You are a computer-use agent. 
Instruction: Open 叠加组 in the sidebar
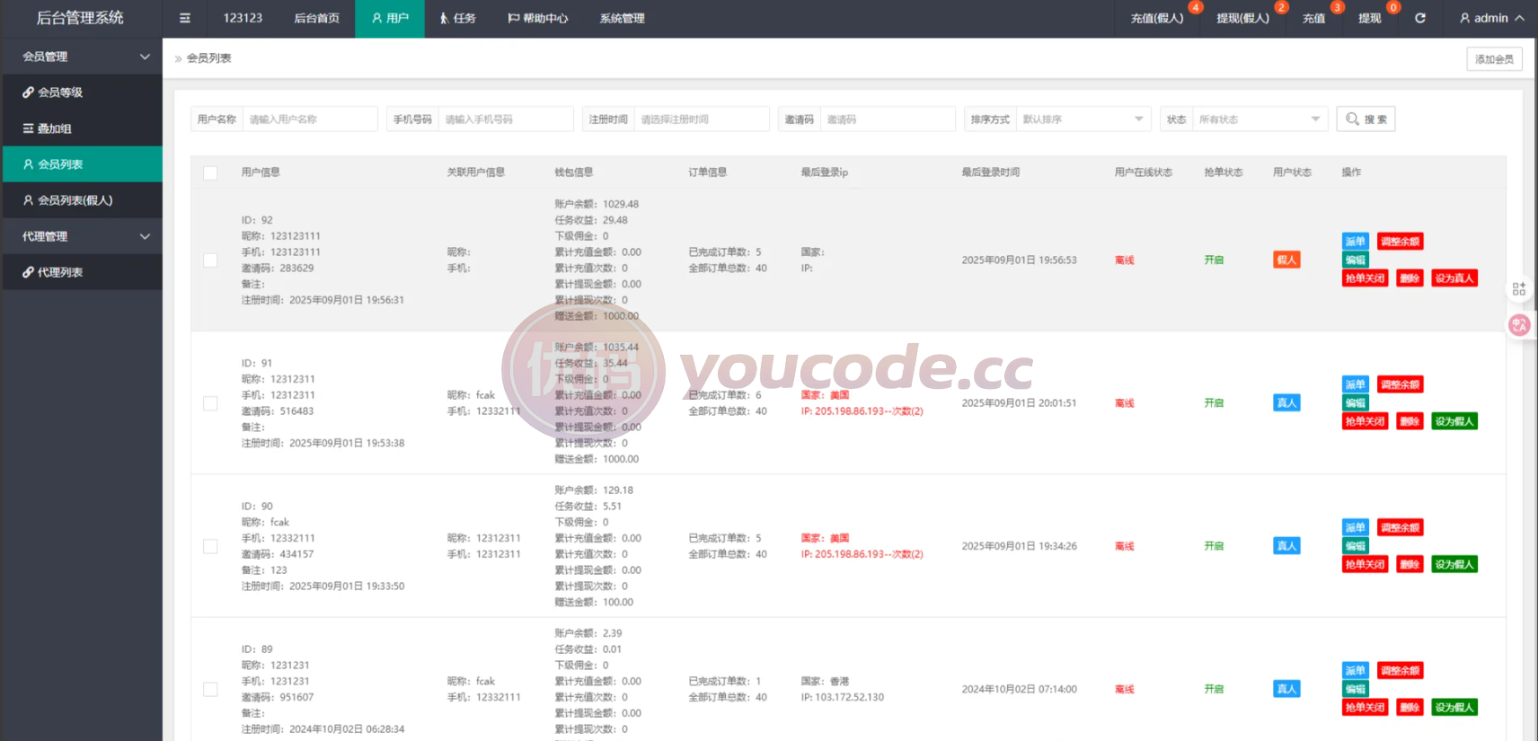[x=81, y=128]
